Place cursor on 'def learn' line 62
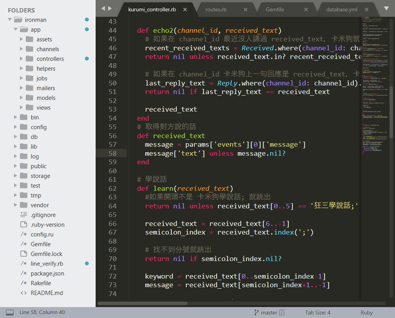This screenshot has width=395, height=318. (x=185, y=188)
